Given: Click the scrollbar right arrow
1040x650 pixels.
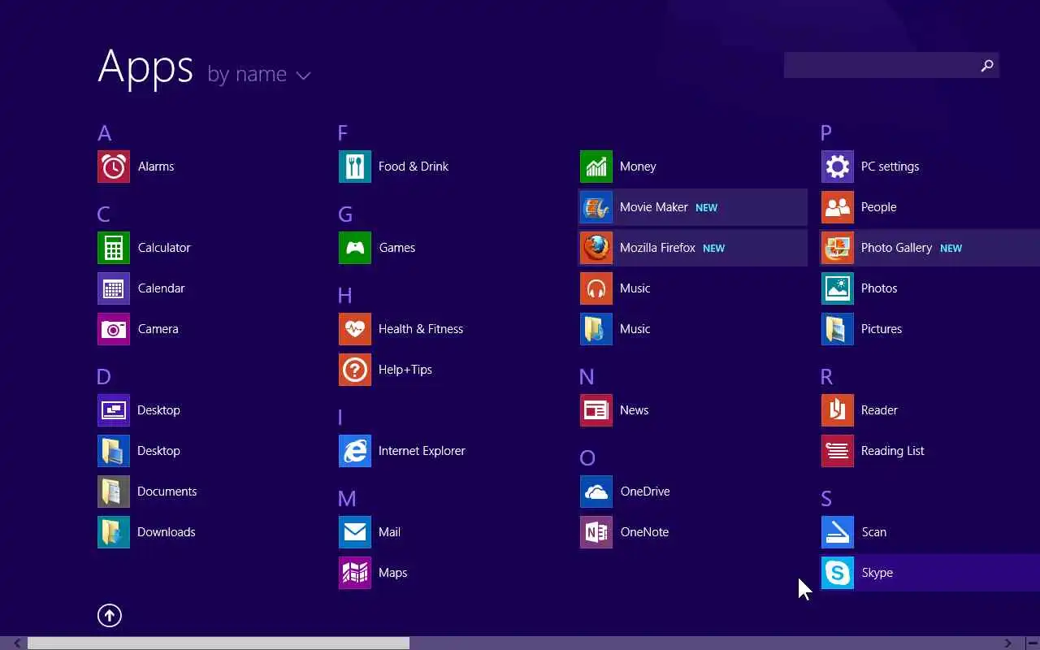Looking at the screenshot, I should [x=1008, y=643].
